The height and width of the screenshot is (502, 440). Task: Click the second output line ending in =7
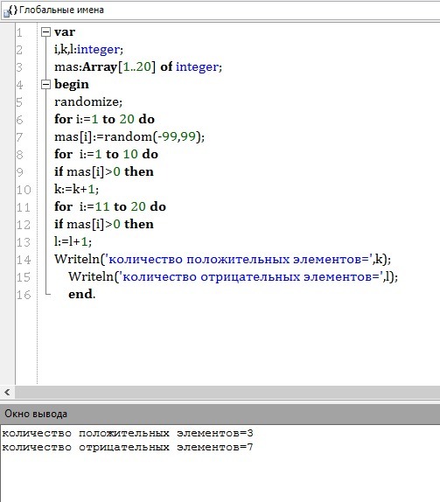(x=128, y=447)
